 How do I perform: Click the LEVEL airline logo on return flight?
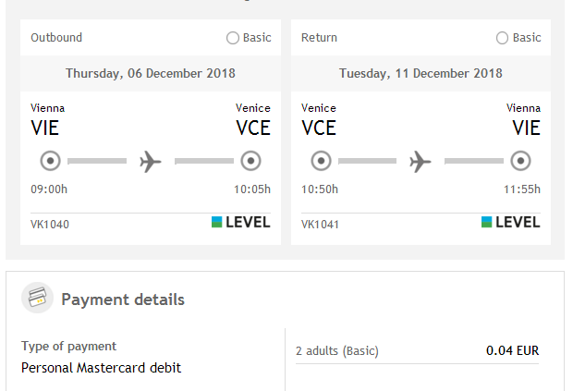(510, 222)
